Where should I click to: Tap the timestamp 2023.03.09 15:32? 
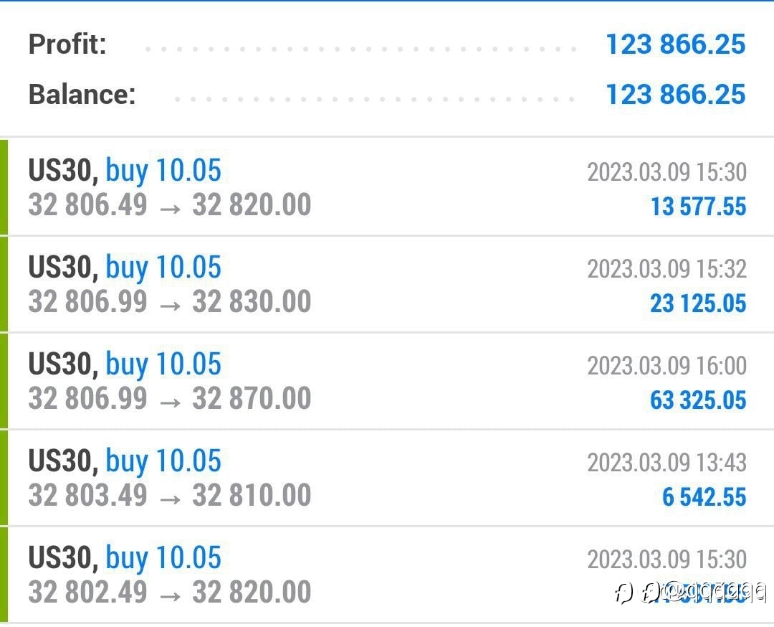[667, 269]
